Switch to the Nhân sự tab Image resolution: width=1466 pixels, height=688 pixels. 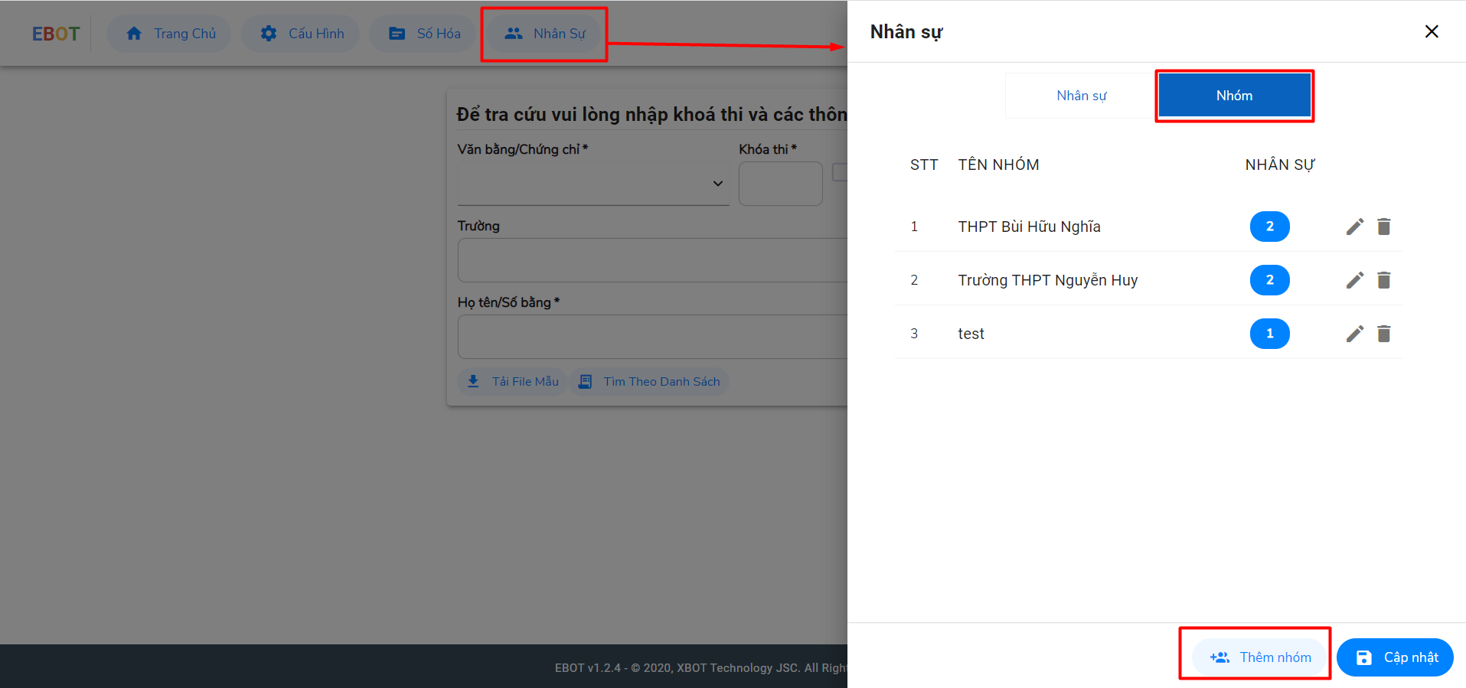click(1080, 96)
